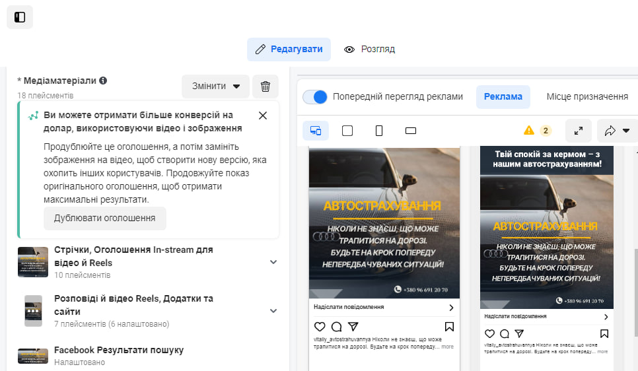638x371 pixels.
Task: Expand Стрічки, Оголошення In-stream placements
Action: tap(273, 262)
